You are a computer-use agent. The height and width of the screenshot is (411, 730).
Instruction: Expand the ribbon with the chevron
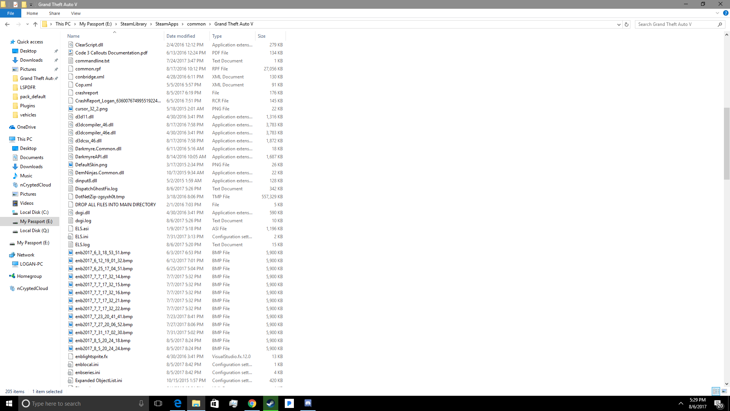point(717,13)
